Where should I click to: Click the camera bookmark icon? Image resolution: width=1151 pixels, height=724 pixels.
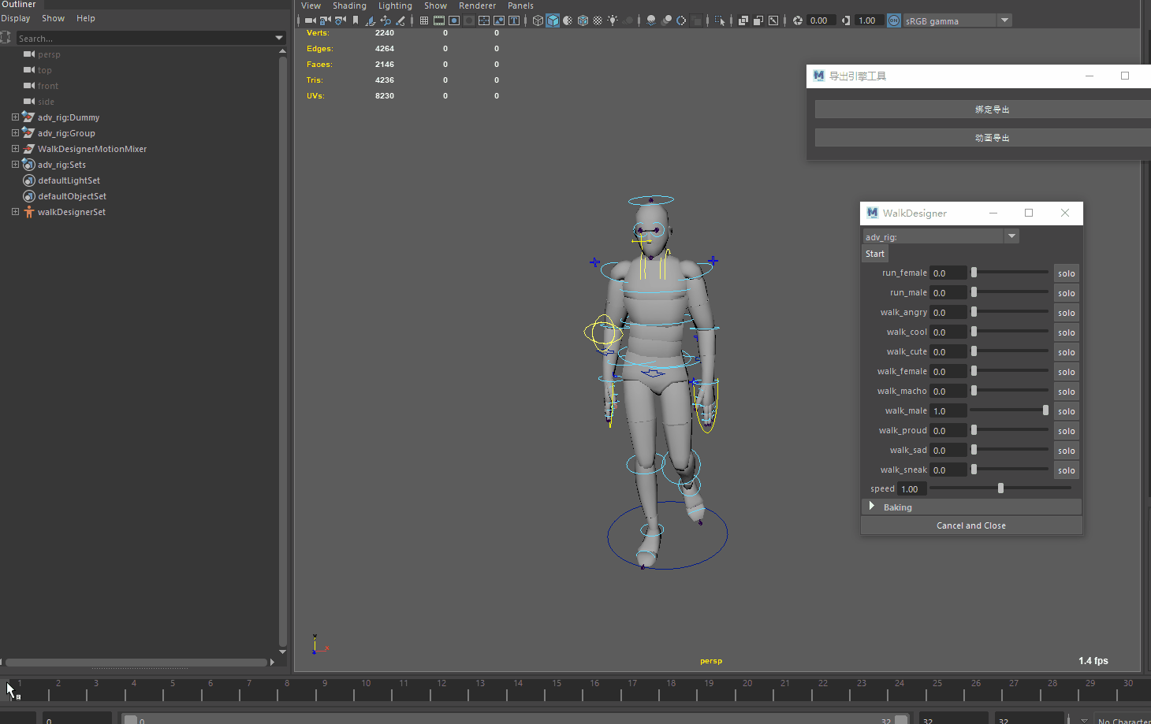click(356, 20)
